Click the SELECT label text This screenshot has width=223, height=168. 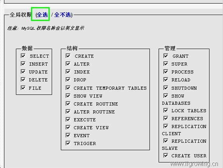pyautogui.click(x=39, y=56)
